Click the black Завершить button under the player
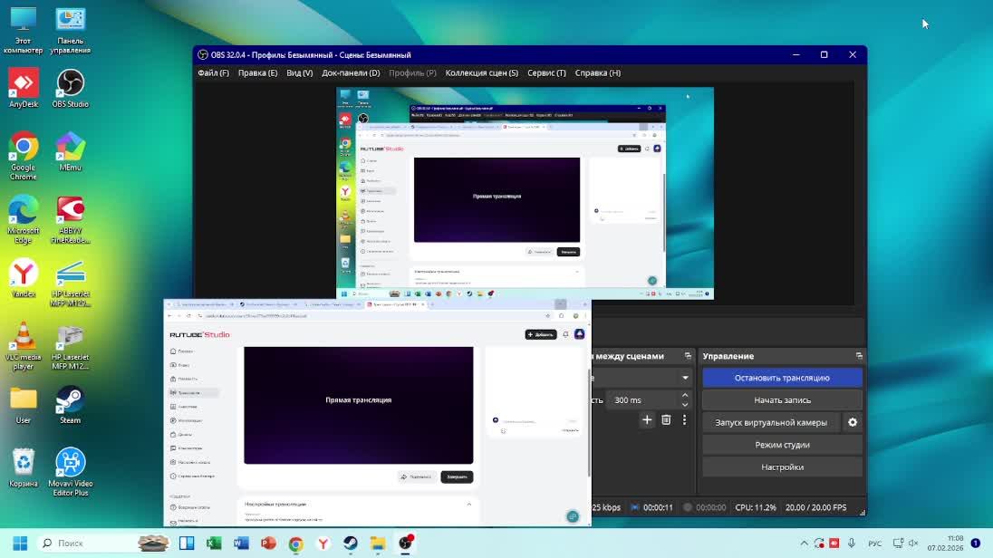 (457, 477)
